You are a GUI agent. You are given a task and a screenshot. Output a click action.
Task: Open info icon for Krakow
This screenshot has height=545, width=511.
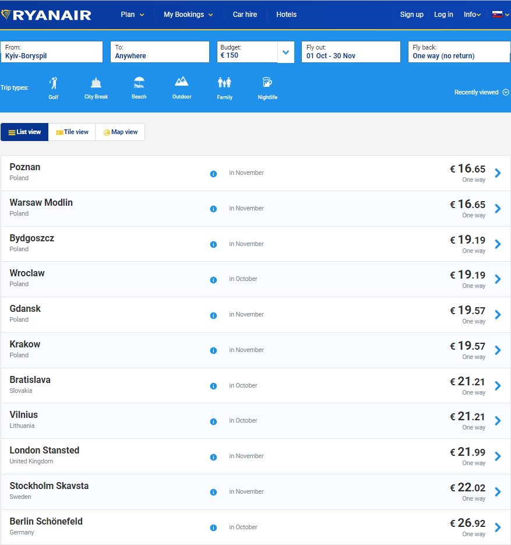214,350
